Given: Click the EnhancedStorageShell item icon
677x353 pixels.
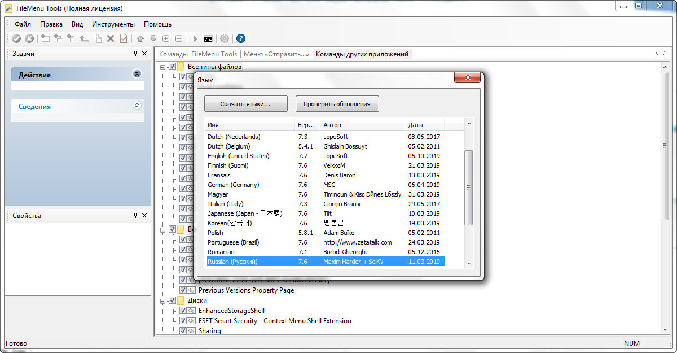Looking at the screenshot, I should (x=192, y=311).
